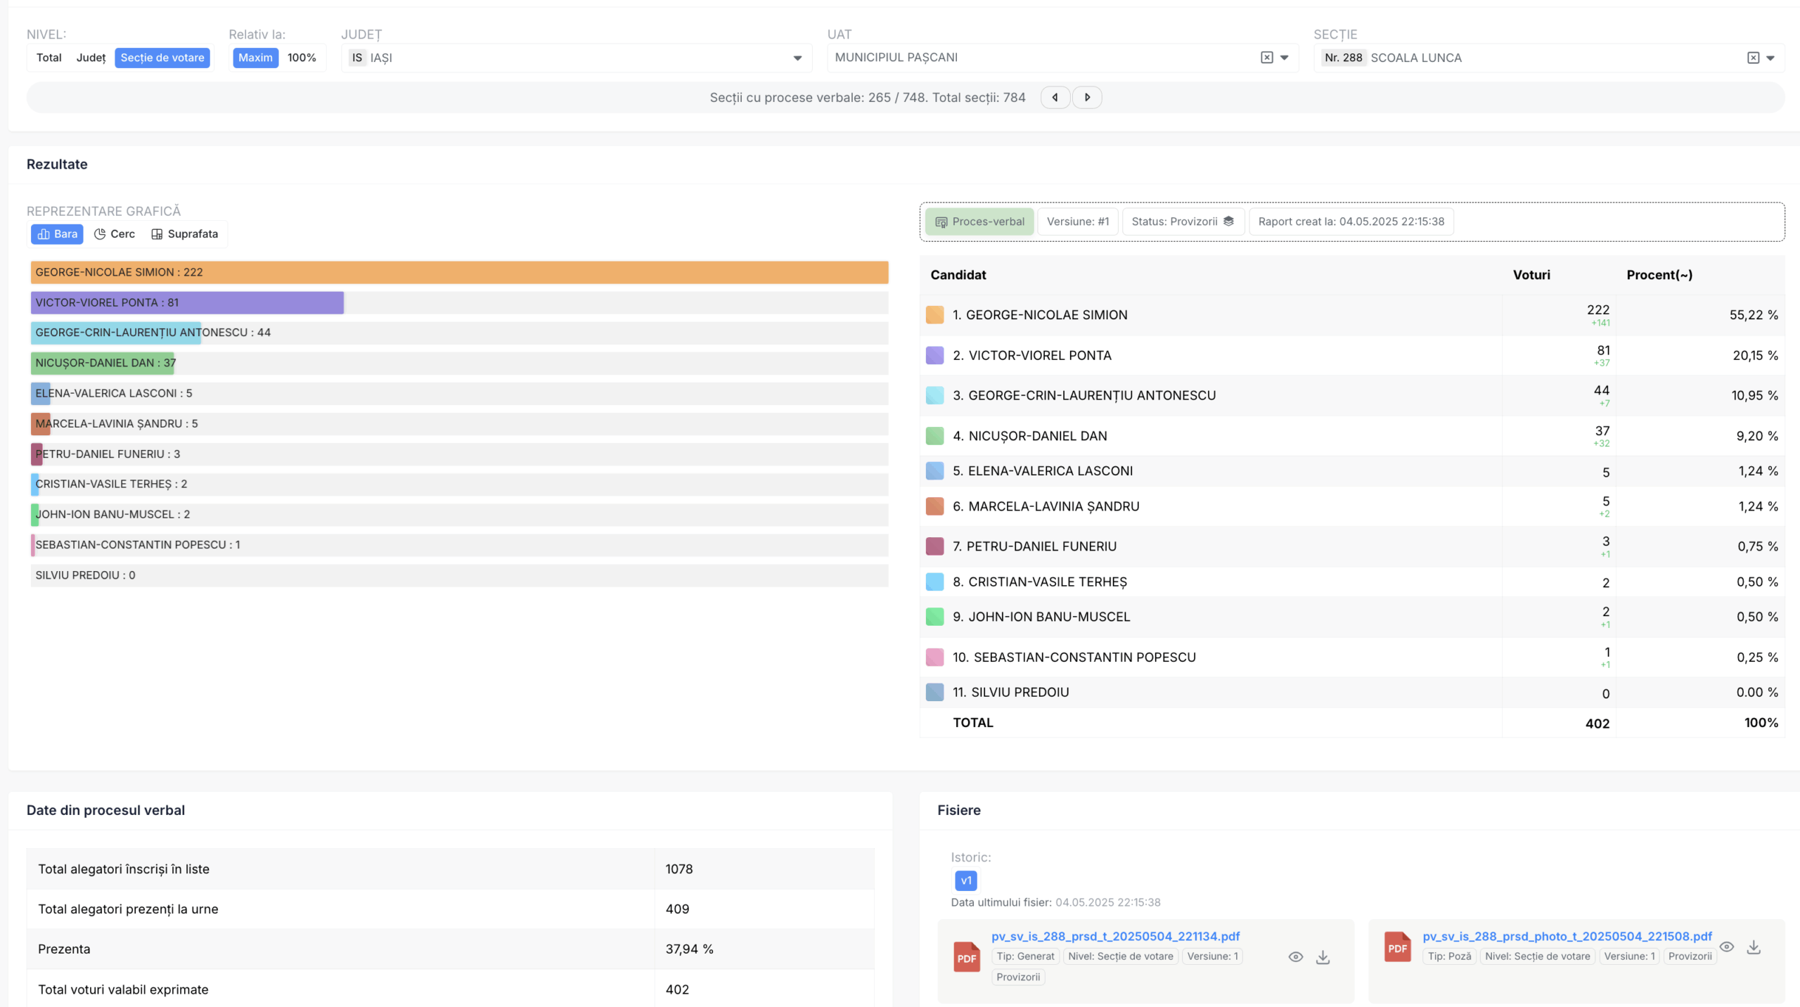Preview the generated PDF with eye icon

point(1296,957)
